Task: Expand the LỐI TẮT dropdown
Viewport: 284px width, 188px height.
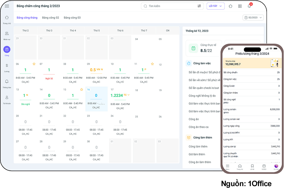Action: click(215, 6)
